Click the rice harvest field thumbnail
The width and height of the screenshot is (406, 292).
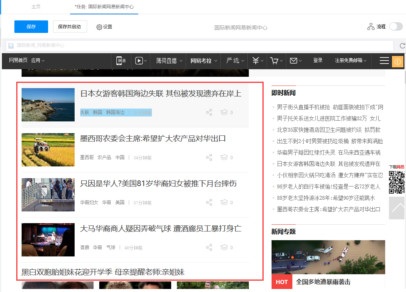tap(48, 150)
